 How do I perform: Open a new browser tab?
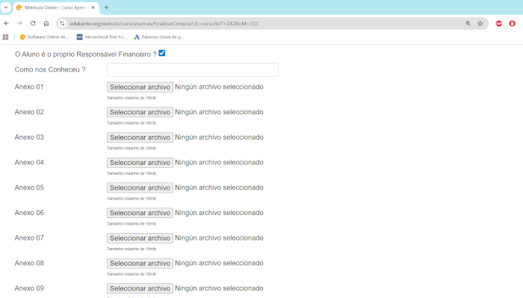106,7
